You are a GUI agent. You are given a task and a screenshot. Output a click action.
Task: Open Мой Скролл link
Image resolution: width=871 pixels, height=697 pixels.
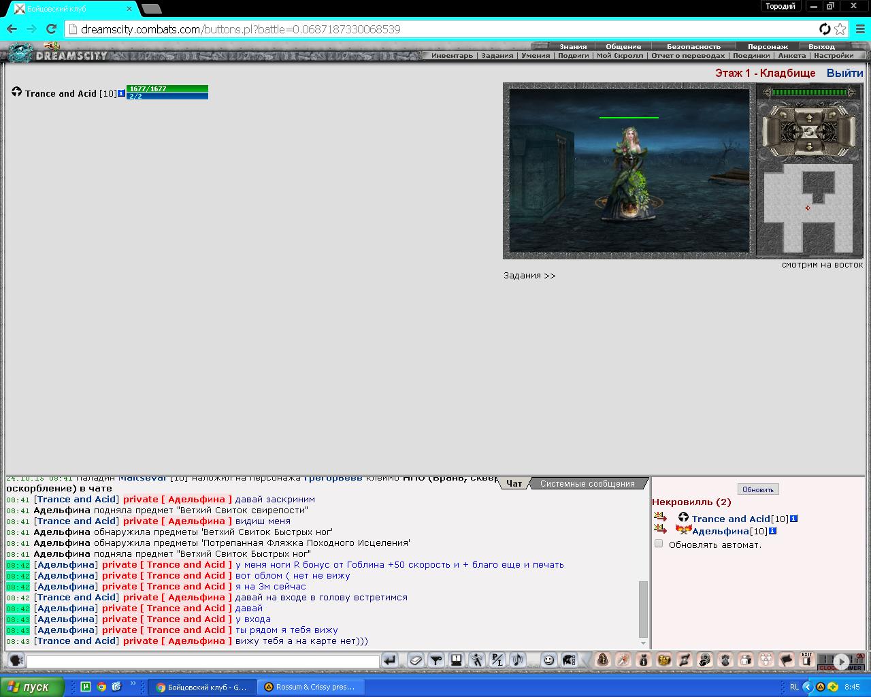(x=619, y=56)
